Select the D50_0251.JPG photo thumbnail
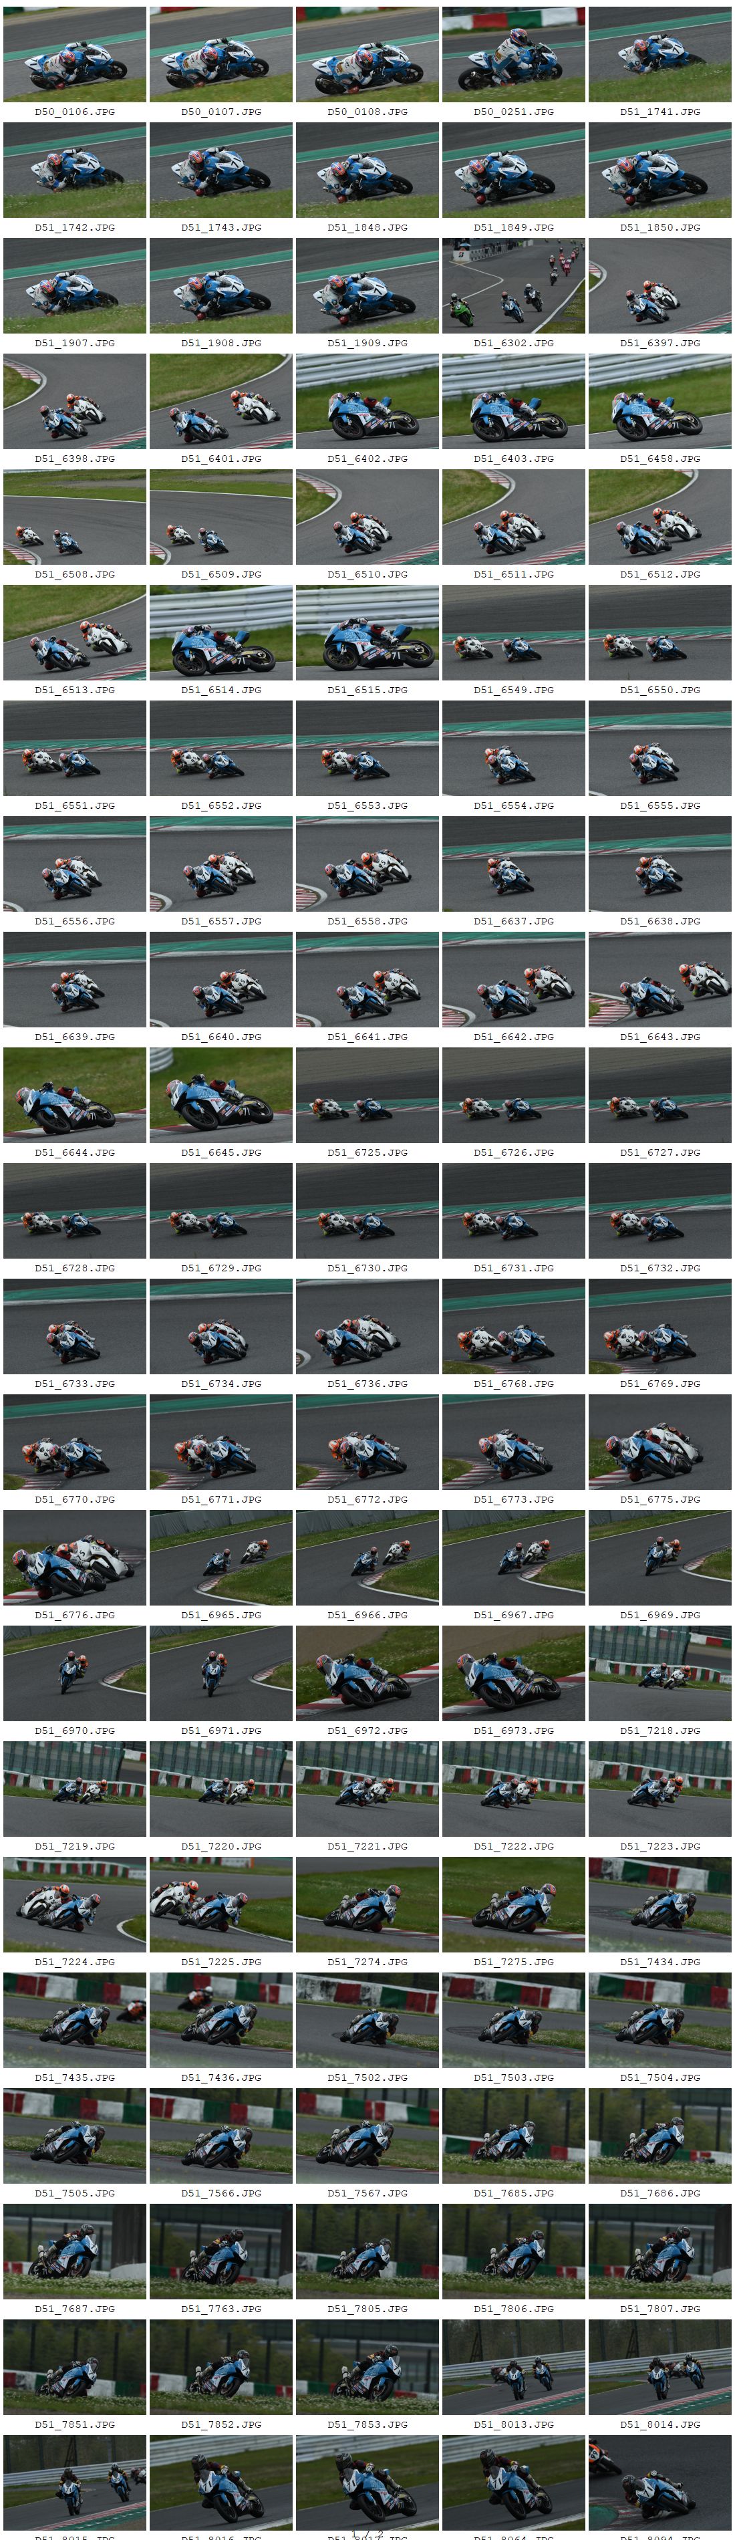The height and width of the screenshot is (2540, 735). [x=513, y=54]
